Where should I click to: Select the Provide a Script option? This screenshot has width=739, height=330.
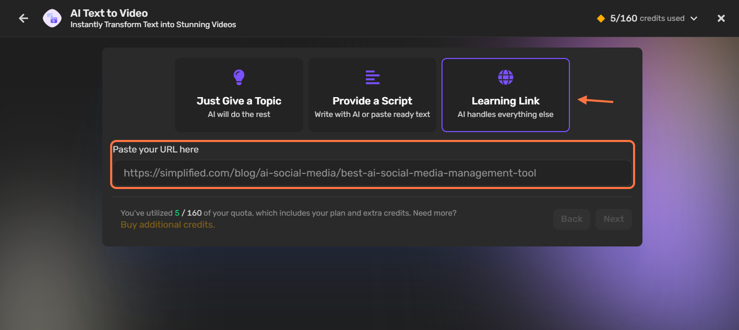(x=372, y=95)
